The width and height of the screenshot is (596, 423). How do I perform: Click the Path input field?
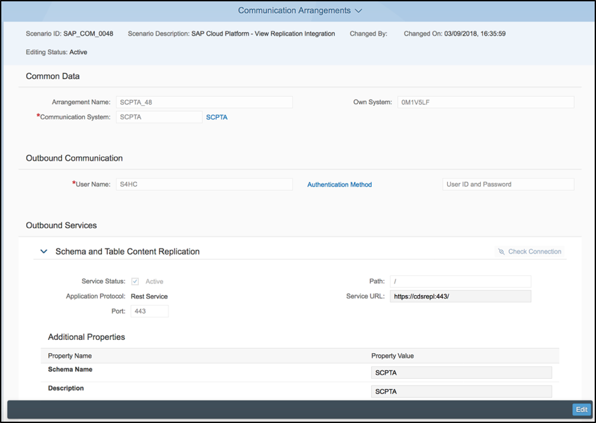coord(460,281)
